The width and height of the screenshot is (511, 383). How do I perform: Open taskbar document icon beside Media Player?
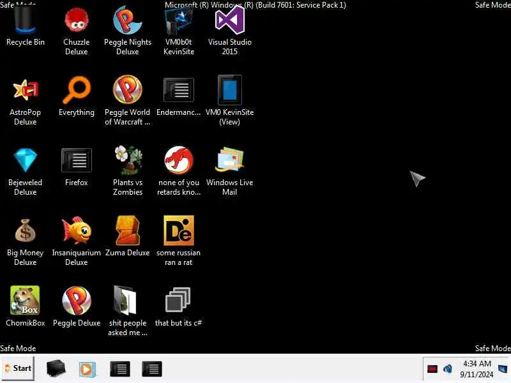coord(120,369)
